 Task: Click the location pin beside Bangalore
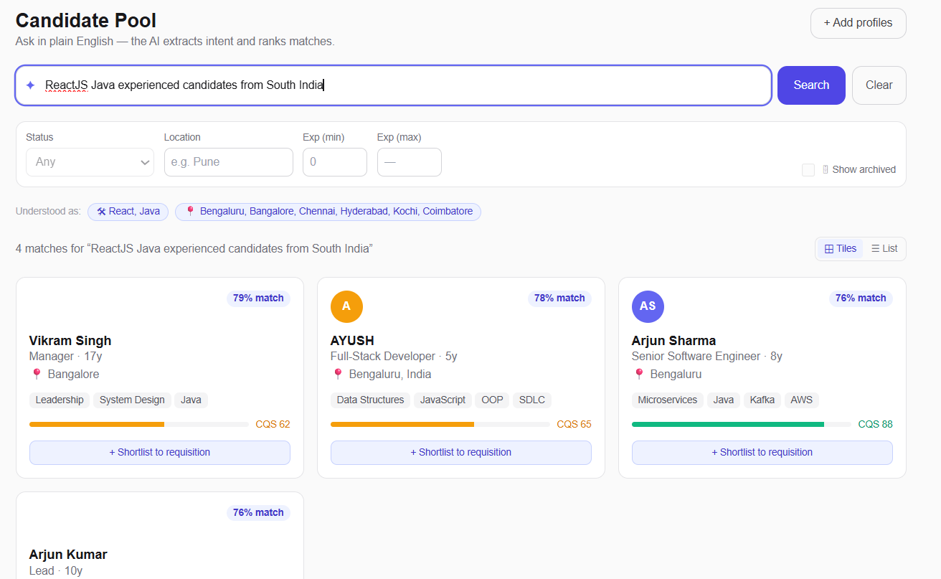[37, 375]
